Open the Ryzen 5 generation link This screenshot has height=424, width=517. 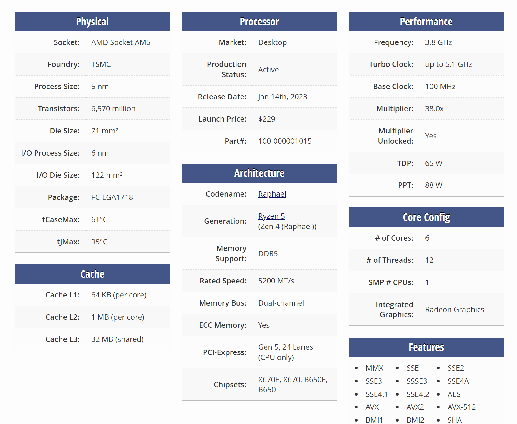point(271,216)
